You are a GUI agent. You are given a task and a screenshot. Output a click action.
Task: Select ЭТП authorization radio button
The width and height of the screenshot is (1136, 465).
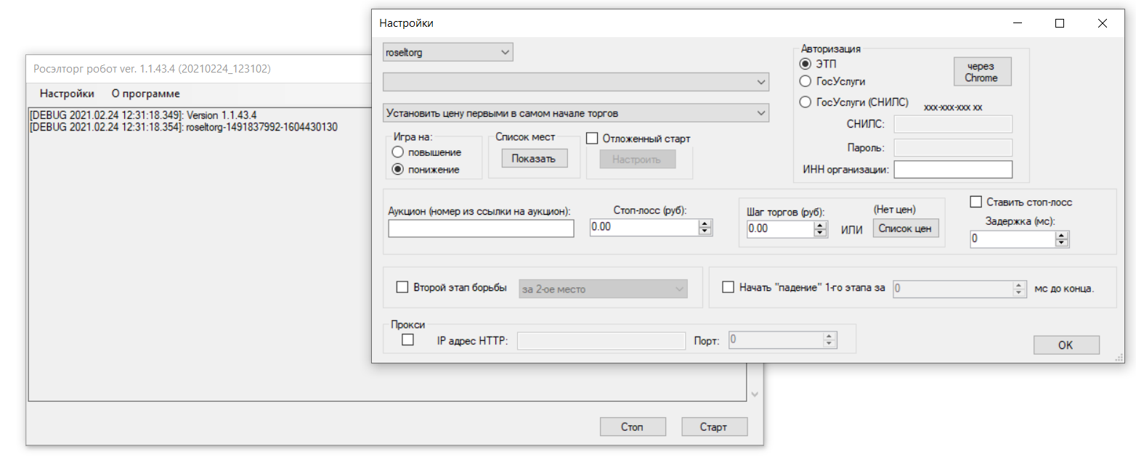click(805, 64)
